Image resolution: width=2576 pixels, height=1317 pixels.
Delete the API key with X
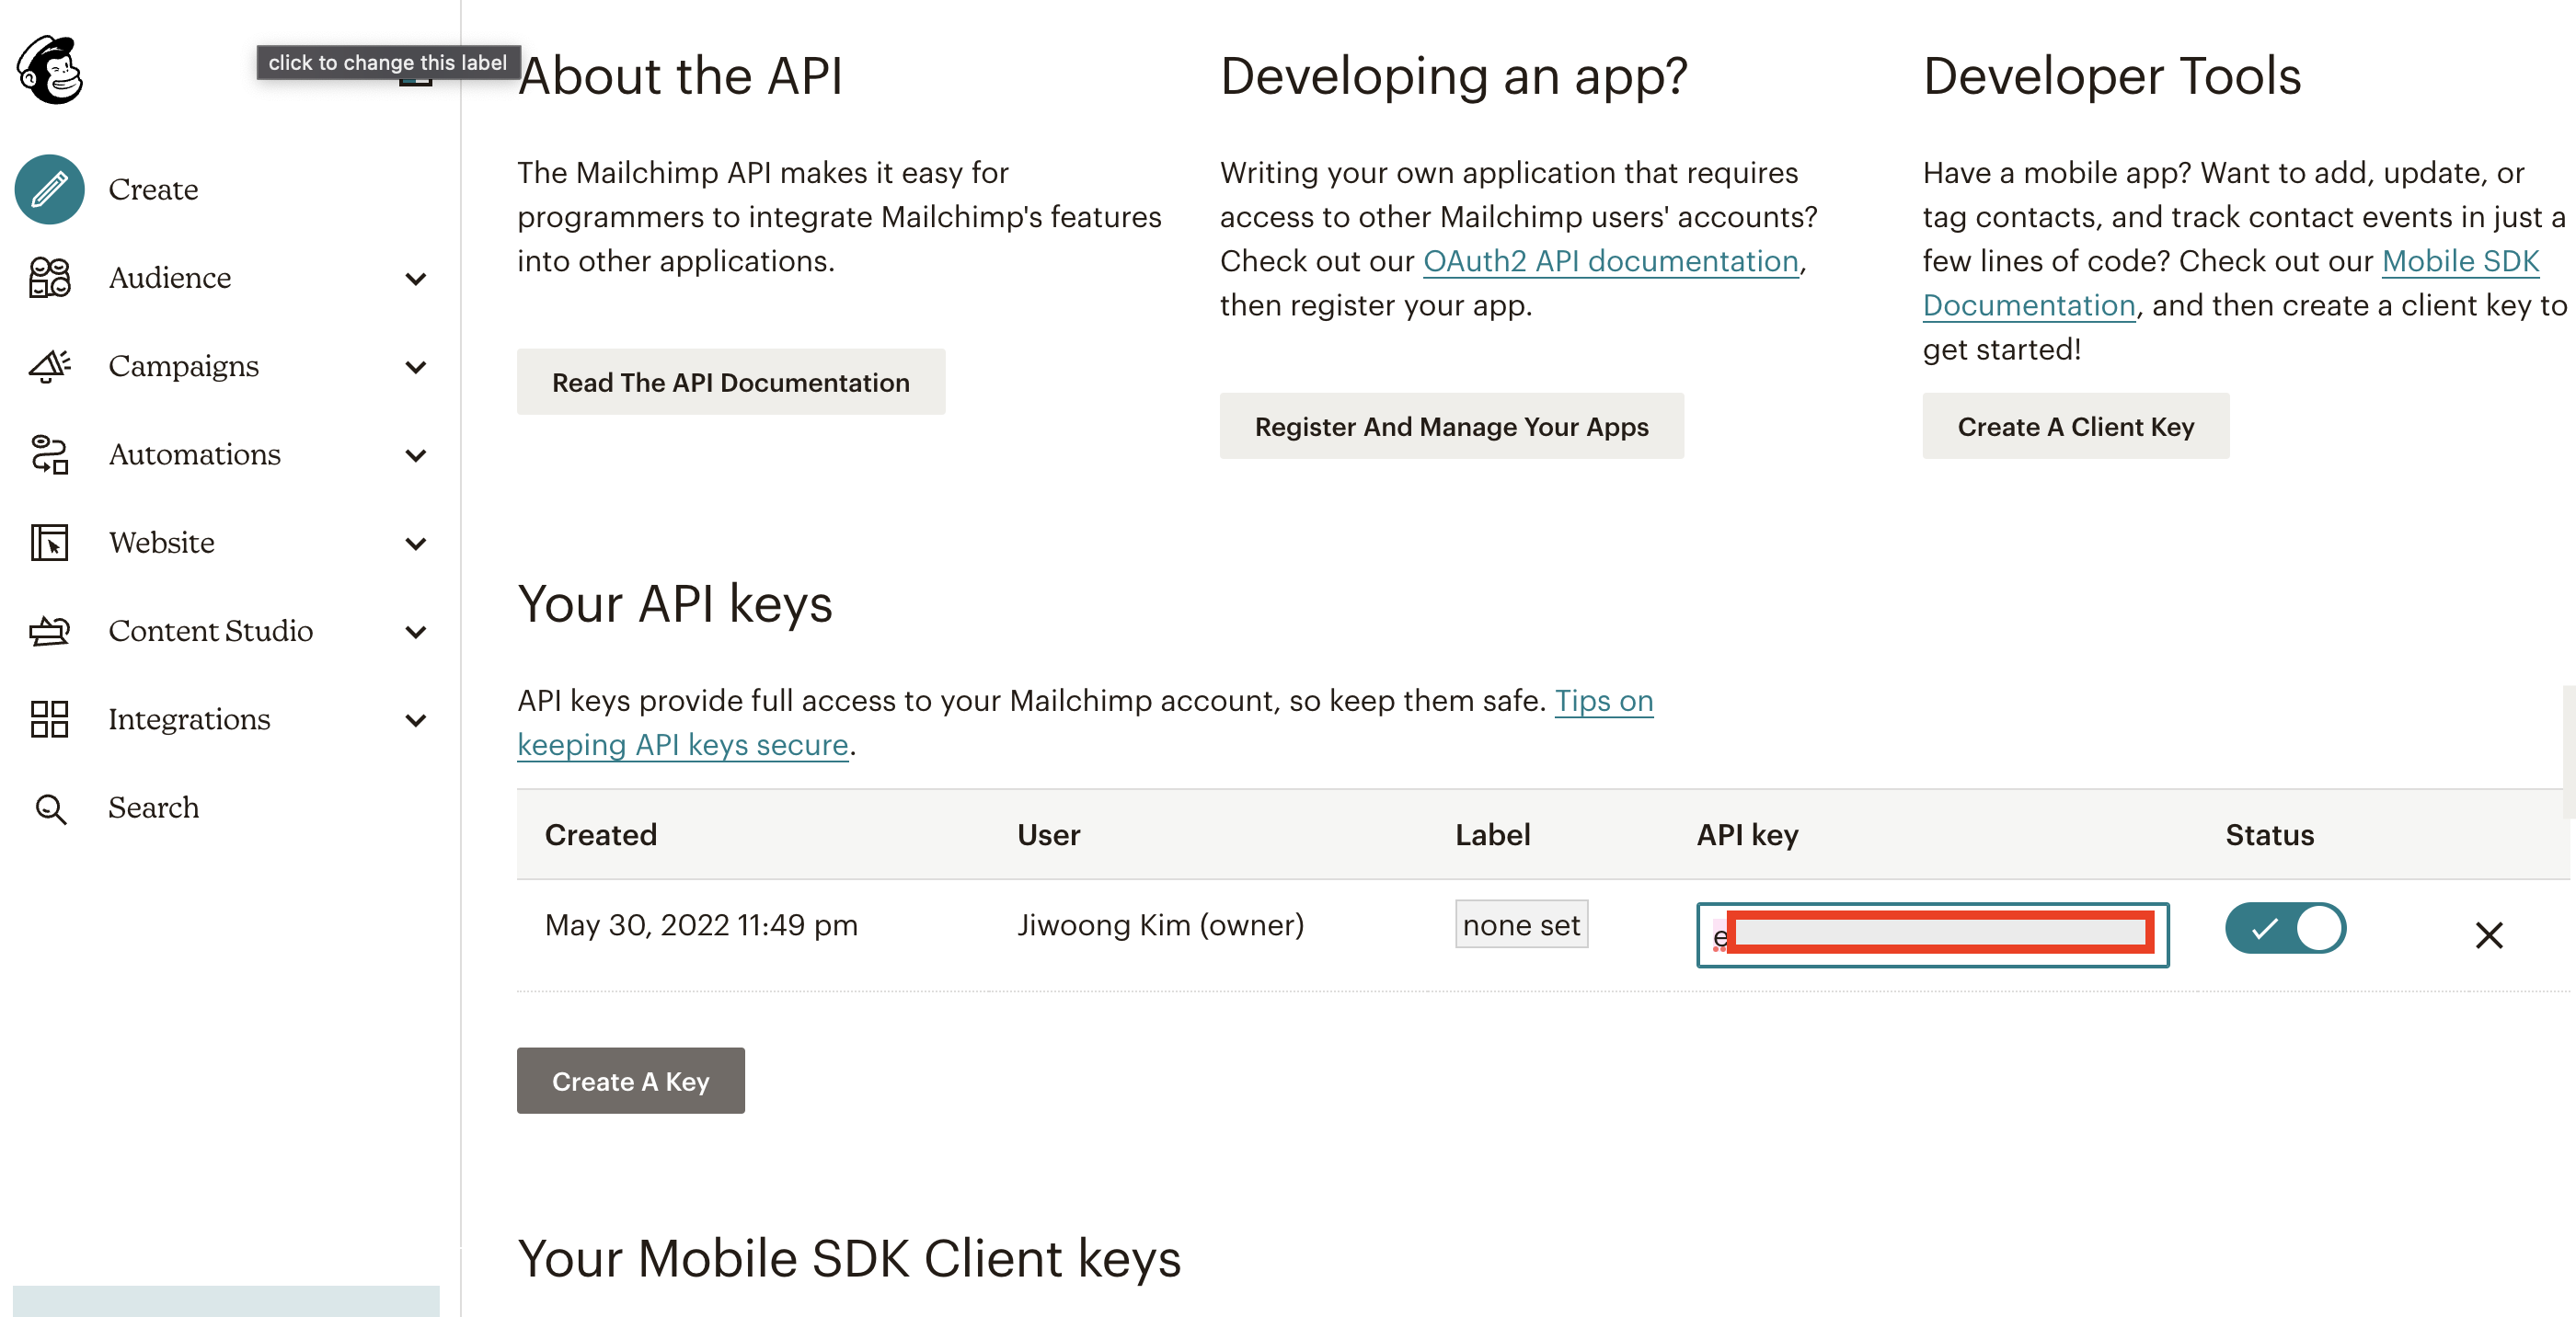(2488, 935)
